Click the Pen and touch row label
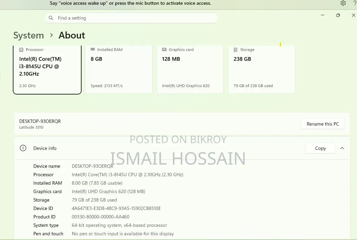357x240 pixels. point(48,234)
